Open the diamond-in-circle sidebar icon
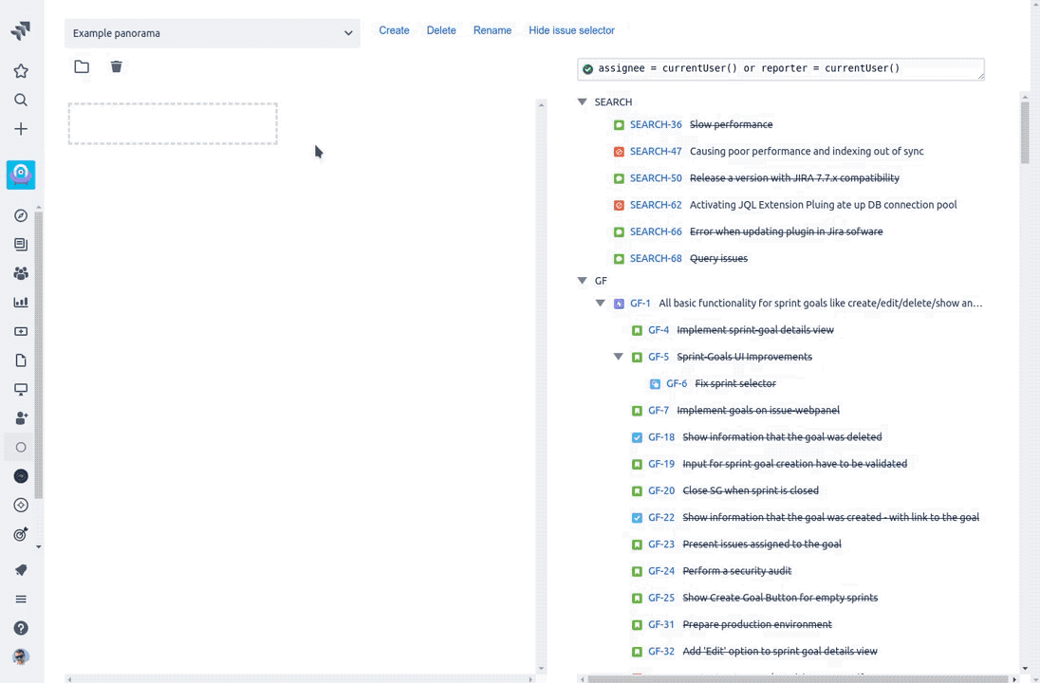Viewport: 1040px width, 683px height. tap(21, 505)
